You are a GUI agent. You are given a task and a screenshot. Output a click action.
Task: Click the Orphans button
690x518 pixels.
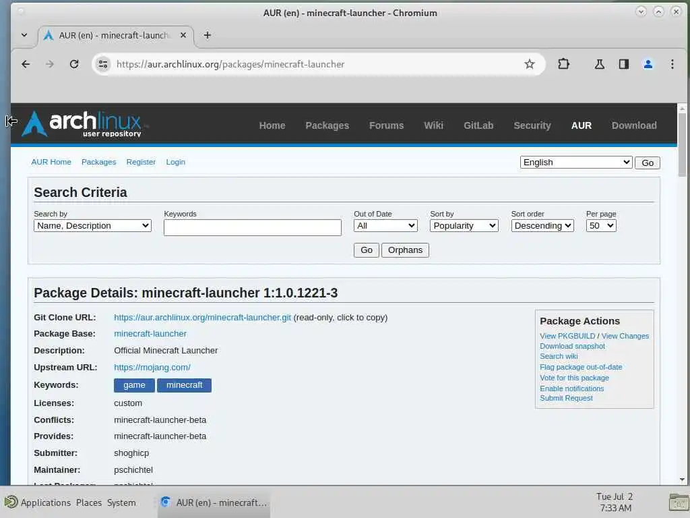pos(405,250)
